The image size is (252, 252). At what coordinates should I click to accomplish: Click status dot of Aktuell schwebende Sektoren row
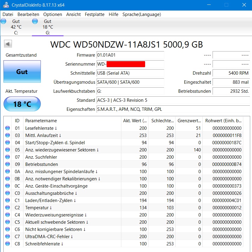click(x=8, y=222)
